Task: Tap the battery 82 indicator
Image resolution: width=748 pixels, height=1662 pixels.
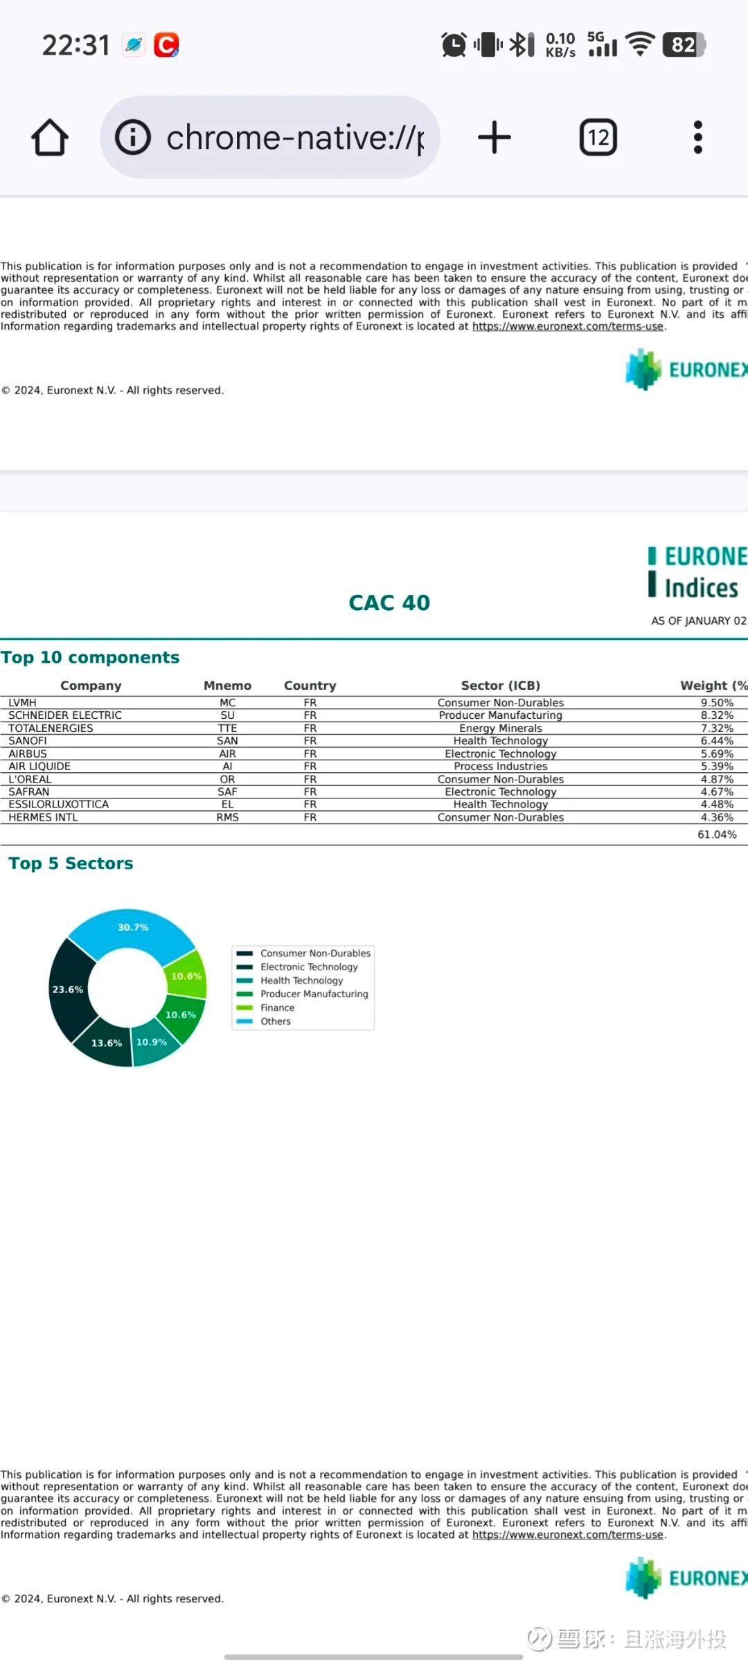Action: tap(684, 45)
